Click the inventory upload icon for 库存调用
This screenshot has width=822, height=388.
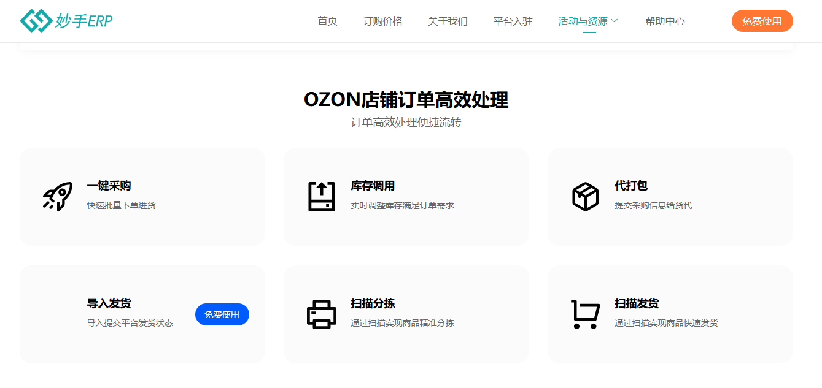click(322, 196)
